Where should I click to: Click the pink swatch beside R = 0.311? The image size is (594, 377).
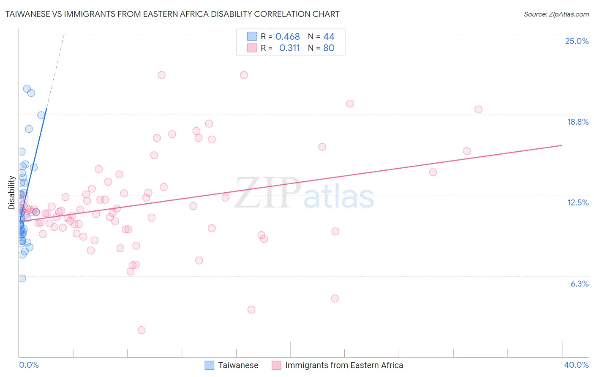click(252, 48)
